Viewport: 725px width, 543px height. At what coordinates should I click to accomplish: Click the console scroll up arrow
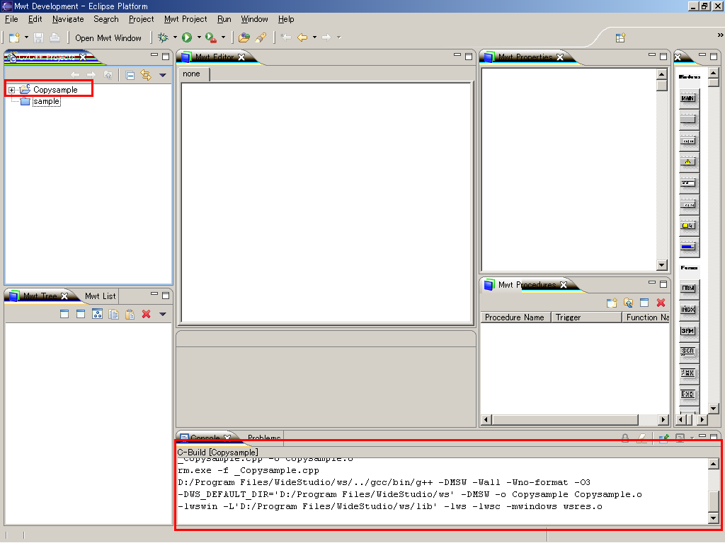[713, 465]
